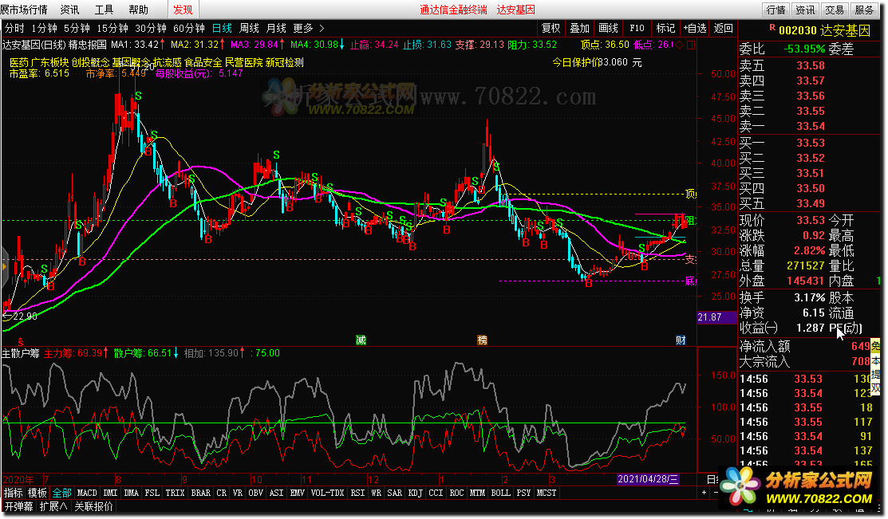Open the 资讯 menu in menu bar
888x519 pixels.
69,10
